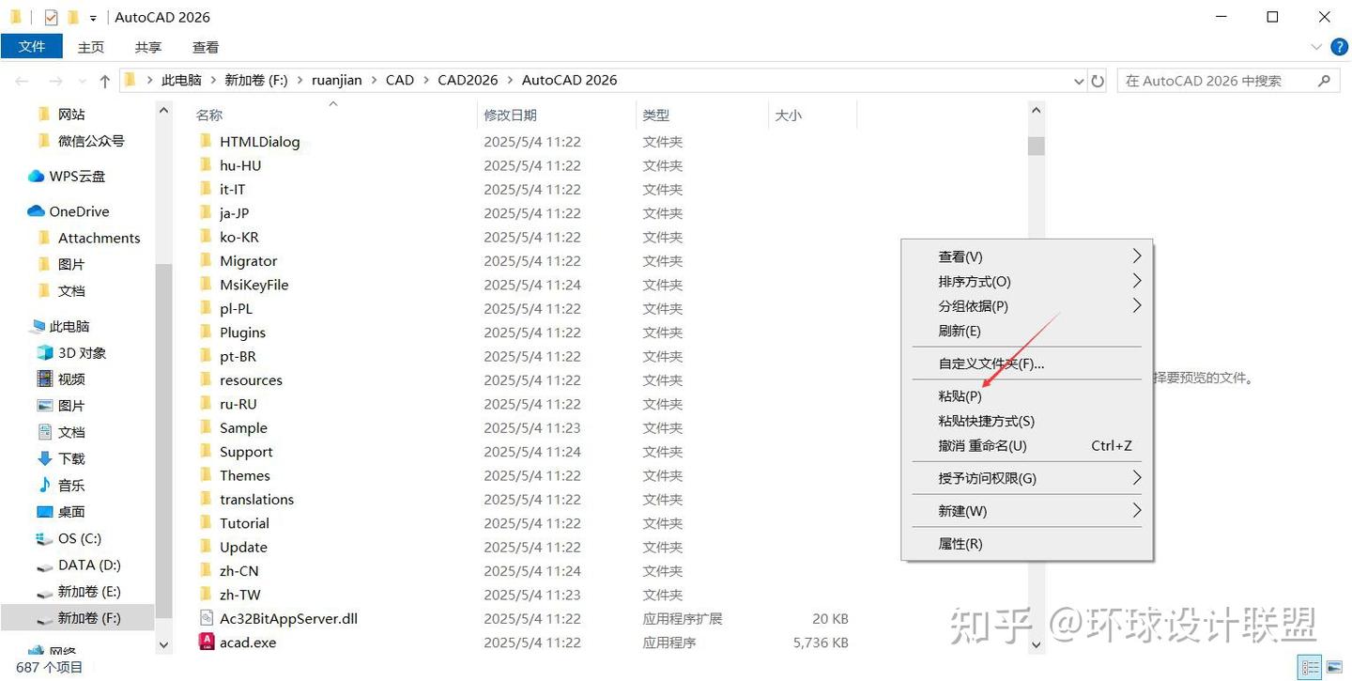
Task: Expand the 排序方式 submenu
Action: point(974,281)
